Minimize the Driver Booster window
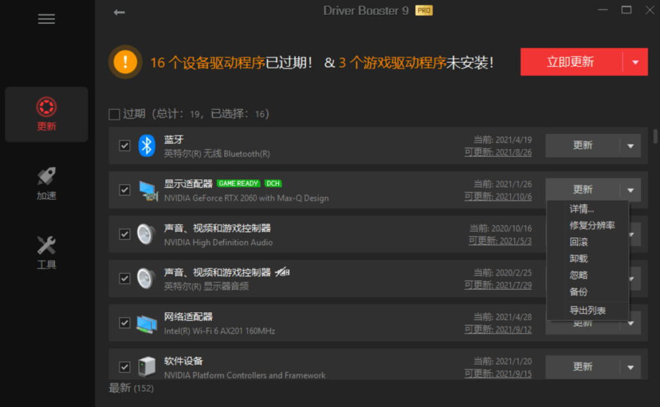The image size is (660, 407). (x=603, y=10)
